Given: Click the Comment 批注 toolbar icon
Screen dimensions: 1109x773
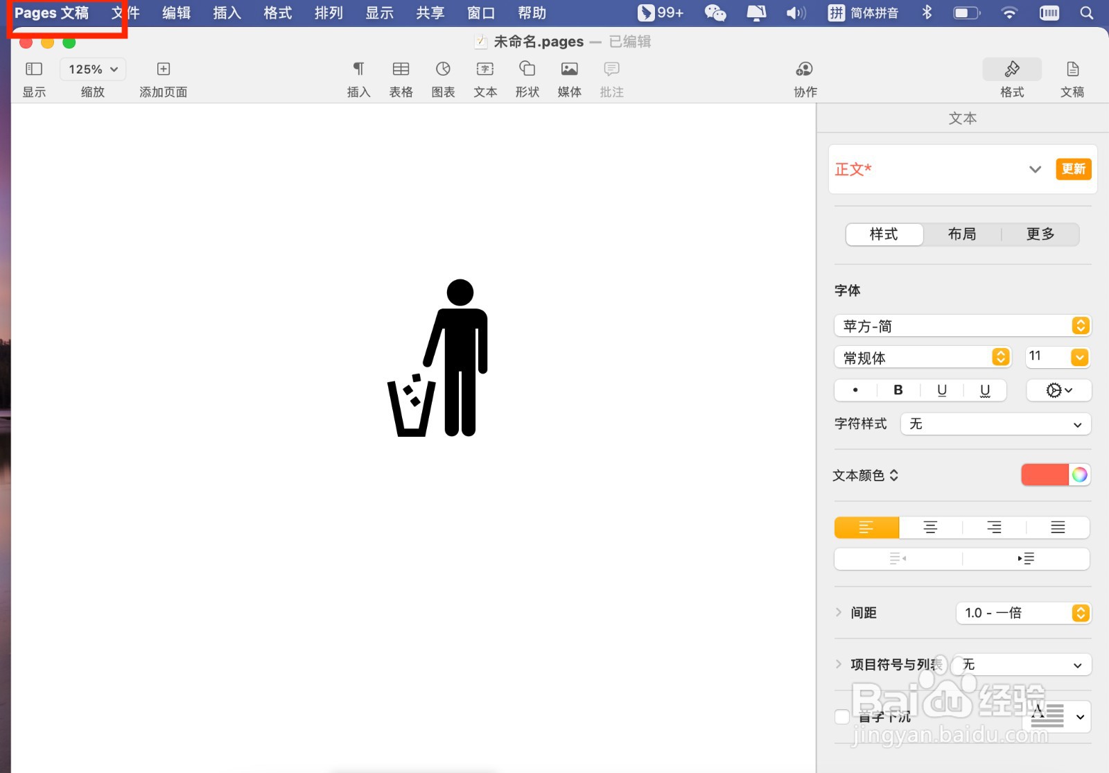Looking at the screenshot, I should coord(611,69).
